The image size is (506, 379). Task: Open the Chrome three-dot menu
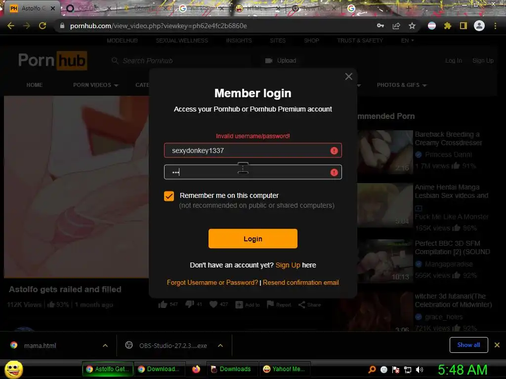(495, 26)
